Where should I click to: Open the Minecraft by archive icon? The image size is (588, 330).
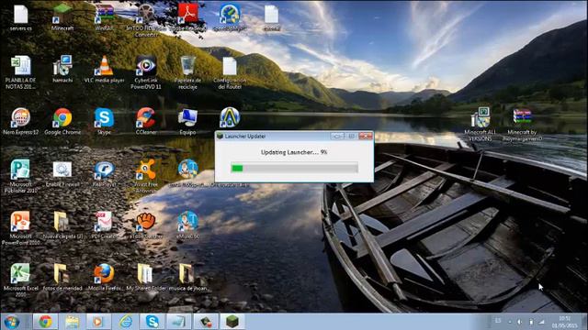click(x=524, y=125)
